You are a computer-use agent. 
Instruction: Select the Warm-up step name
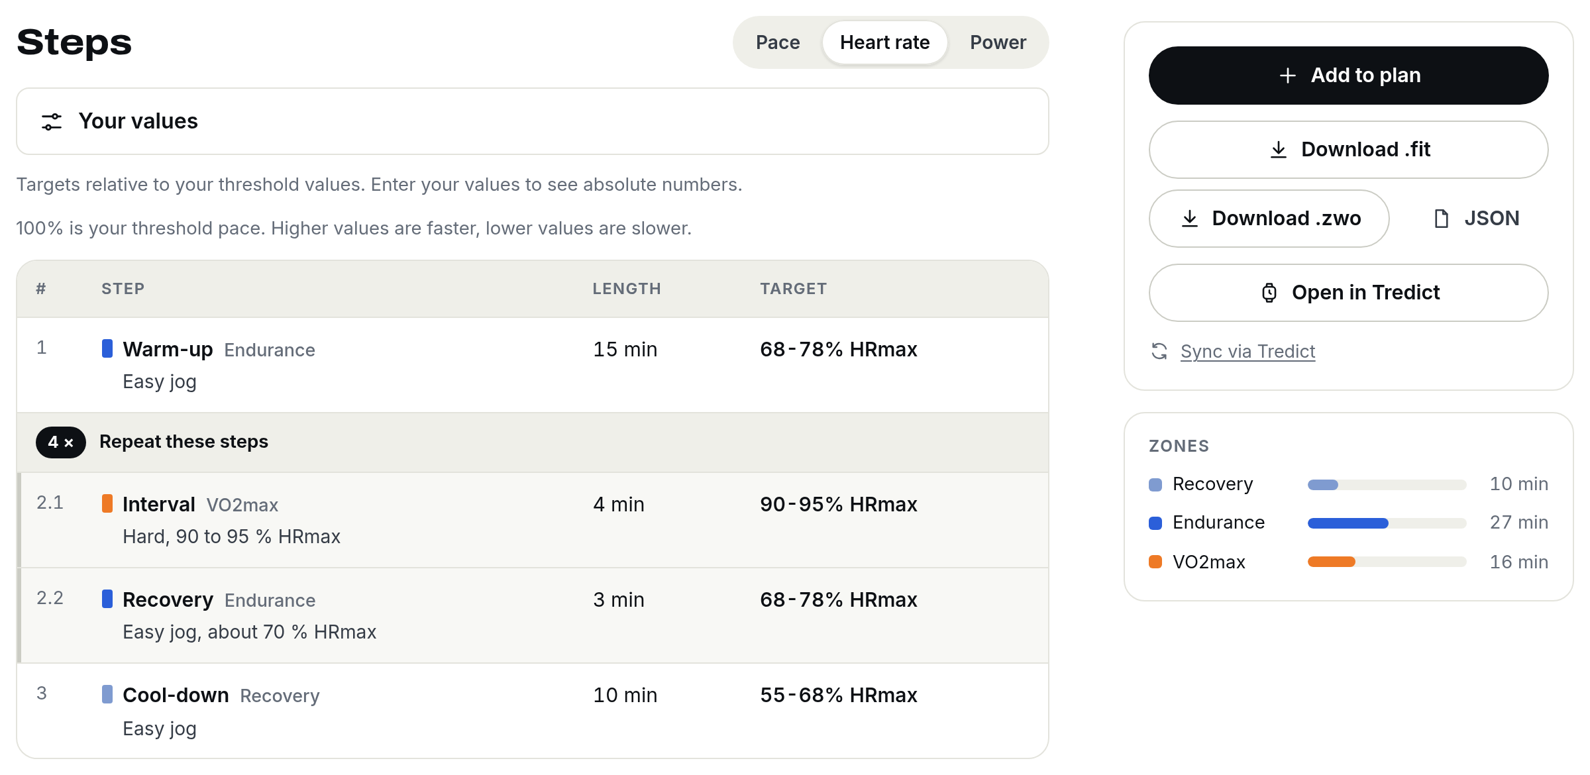(168, 349)
